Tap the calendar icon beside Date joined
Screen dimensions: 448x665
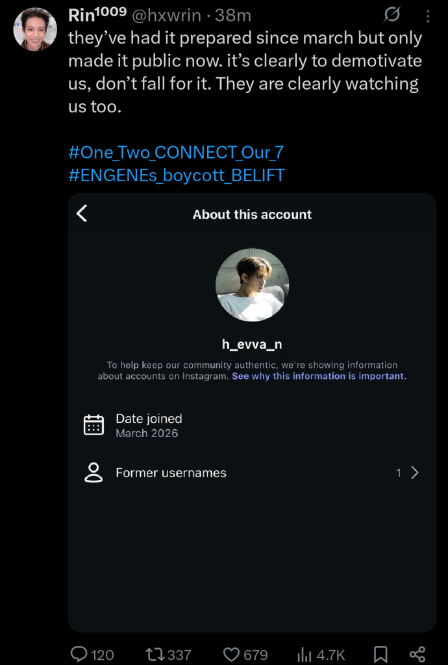(x=94, y=425)
